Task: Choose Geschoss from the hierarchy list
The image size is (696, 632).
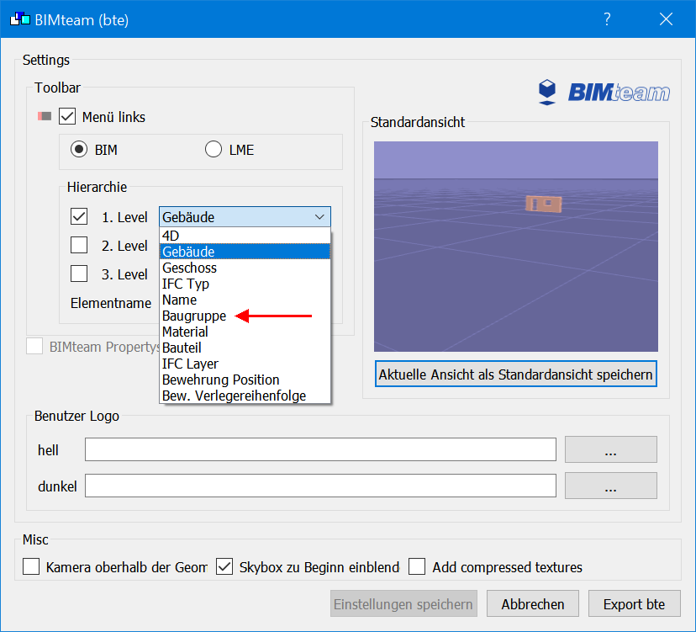Action: tap(245, 268)
